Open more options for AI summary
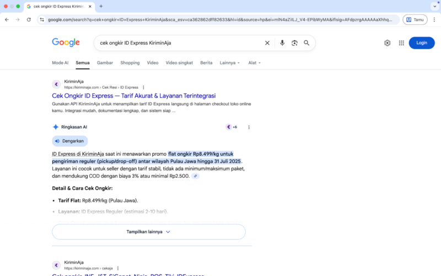 [x=249, y=127]
